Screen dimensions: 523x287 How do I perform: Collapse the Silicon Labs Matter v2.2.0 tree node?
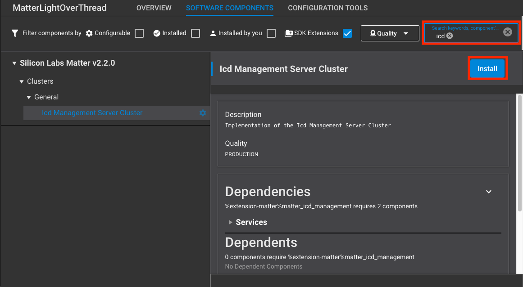pos(14,63)
